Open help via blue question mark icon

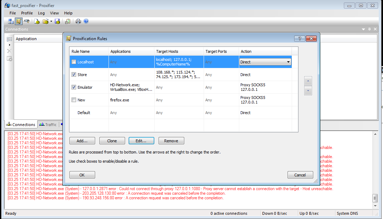tap(86, 21)
